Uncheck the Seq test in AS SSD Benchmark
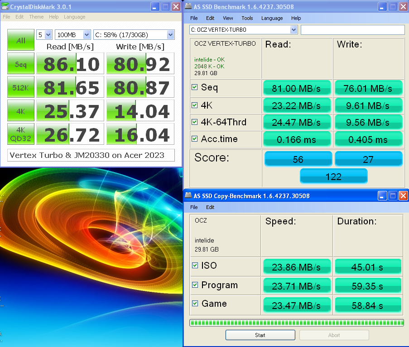 tap(195, 87)
